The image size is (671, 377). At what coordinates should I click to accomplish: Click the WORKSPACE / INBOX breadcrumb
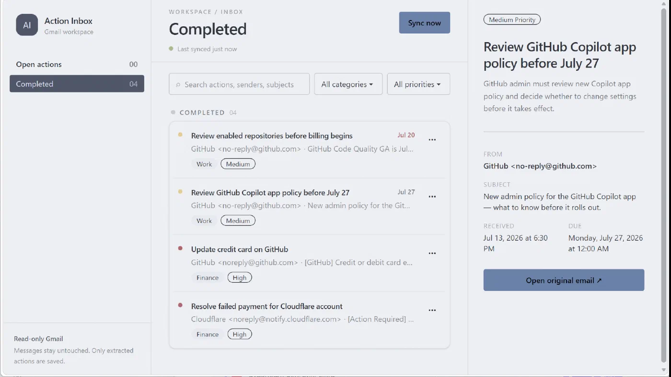click(x=206, y=12)
